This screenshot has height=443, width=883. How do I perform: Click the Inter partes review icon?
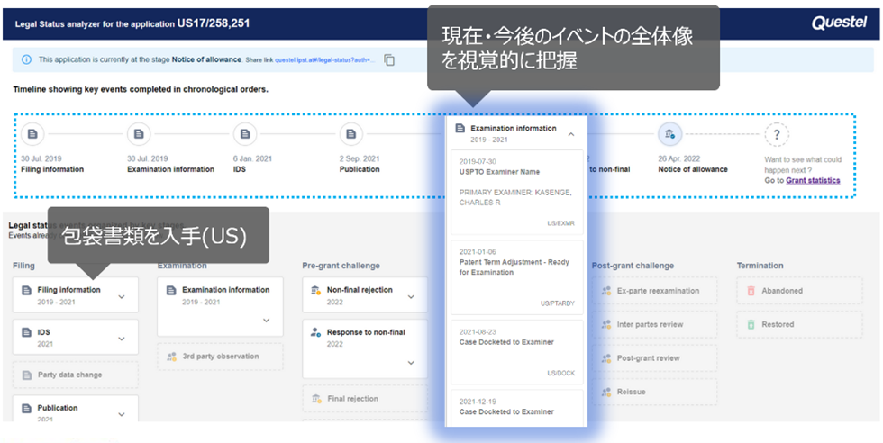605,324
